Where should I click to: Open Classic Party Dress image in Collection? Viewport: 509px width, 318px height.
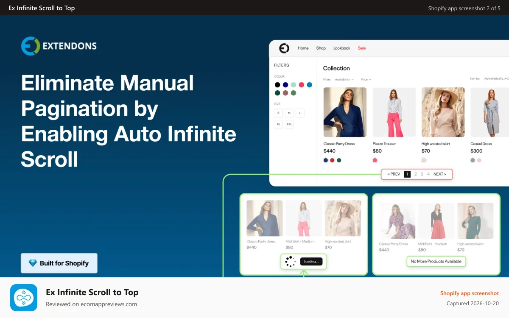345,112
